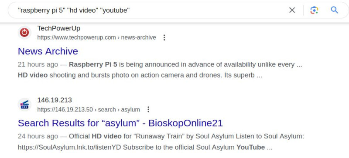Click snippet text "Runaway Train" by Soul Asylum
Screen dimensions: 349x158
pyautogui.click(x=184, y=136)
